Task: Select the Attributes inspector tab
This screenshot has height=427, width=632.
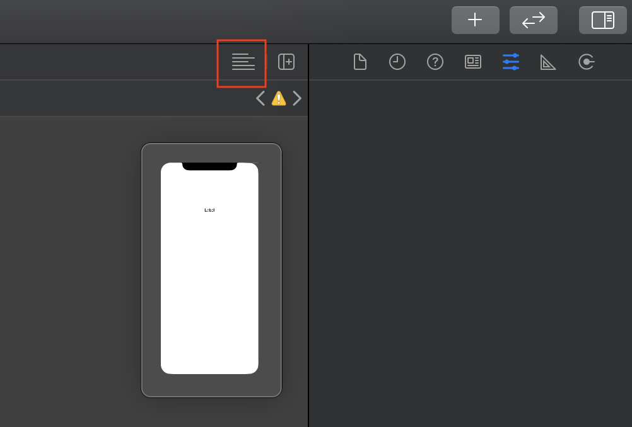Action: pyautogui.click(x=511, y=62)
